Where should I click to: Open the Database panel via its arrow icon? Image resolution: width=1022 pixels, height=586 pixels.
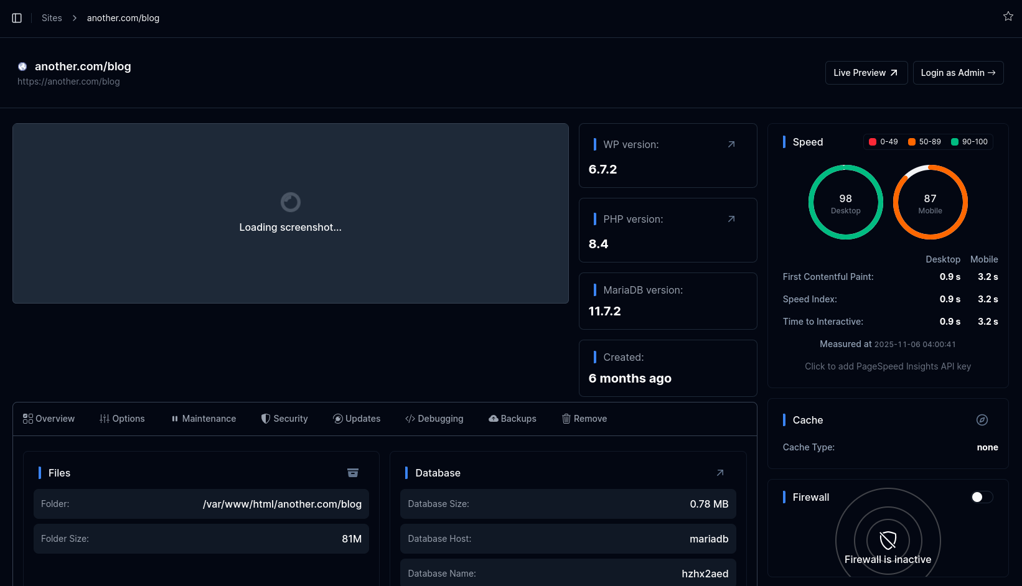pos(720,473)
